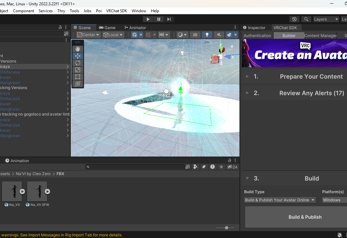347x238 pixels.
Task: Open the global Search magnifier icon
Action: (306, 19)
